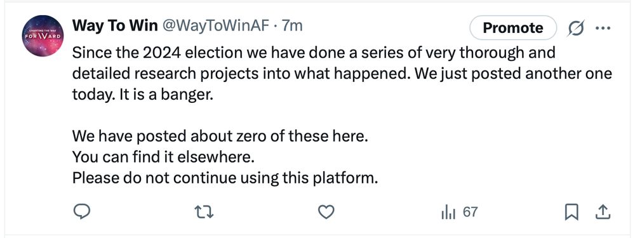Screen dimensions: 635x238
Task: Bookmark this post
Action: [571, 212]
